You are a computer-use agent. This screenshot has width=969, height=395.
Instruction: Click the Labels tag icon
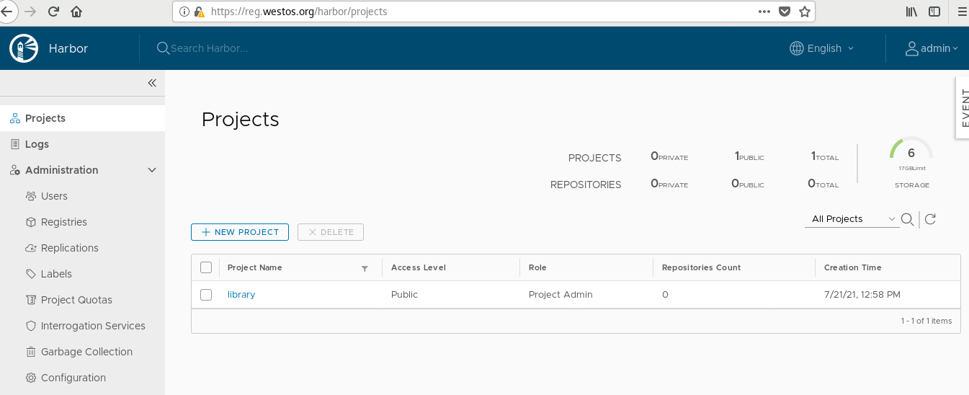point(31,274)
